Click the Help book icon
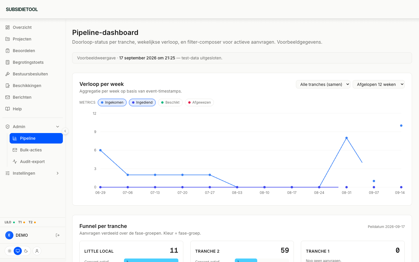Screen dimensions: 419x262 point(8,109)
